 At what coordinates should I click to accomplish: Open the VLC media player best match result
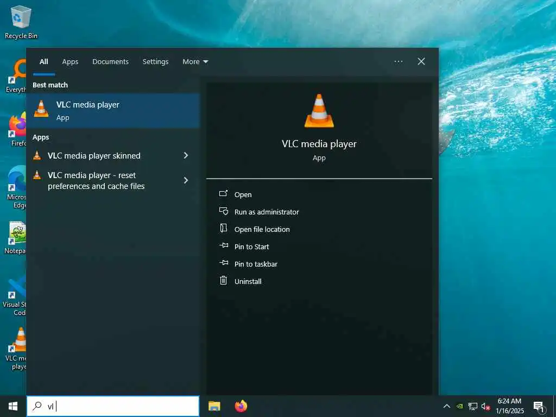pyautogui.click(x=113, y=110)
